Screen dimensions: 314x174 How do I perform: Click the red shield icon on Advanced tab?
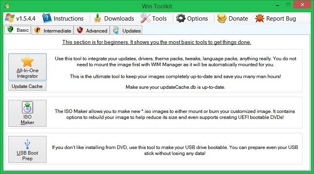click(x=80, y=30)
